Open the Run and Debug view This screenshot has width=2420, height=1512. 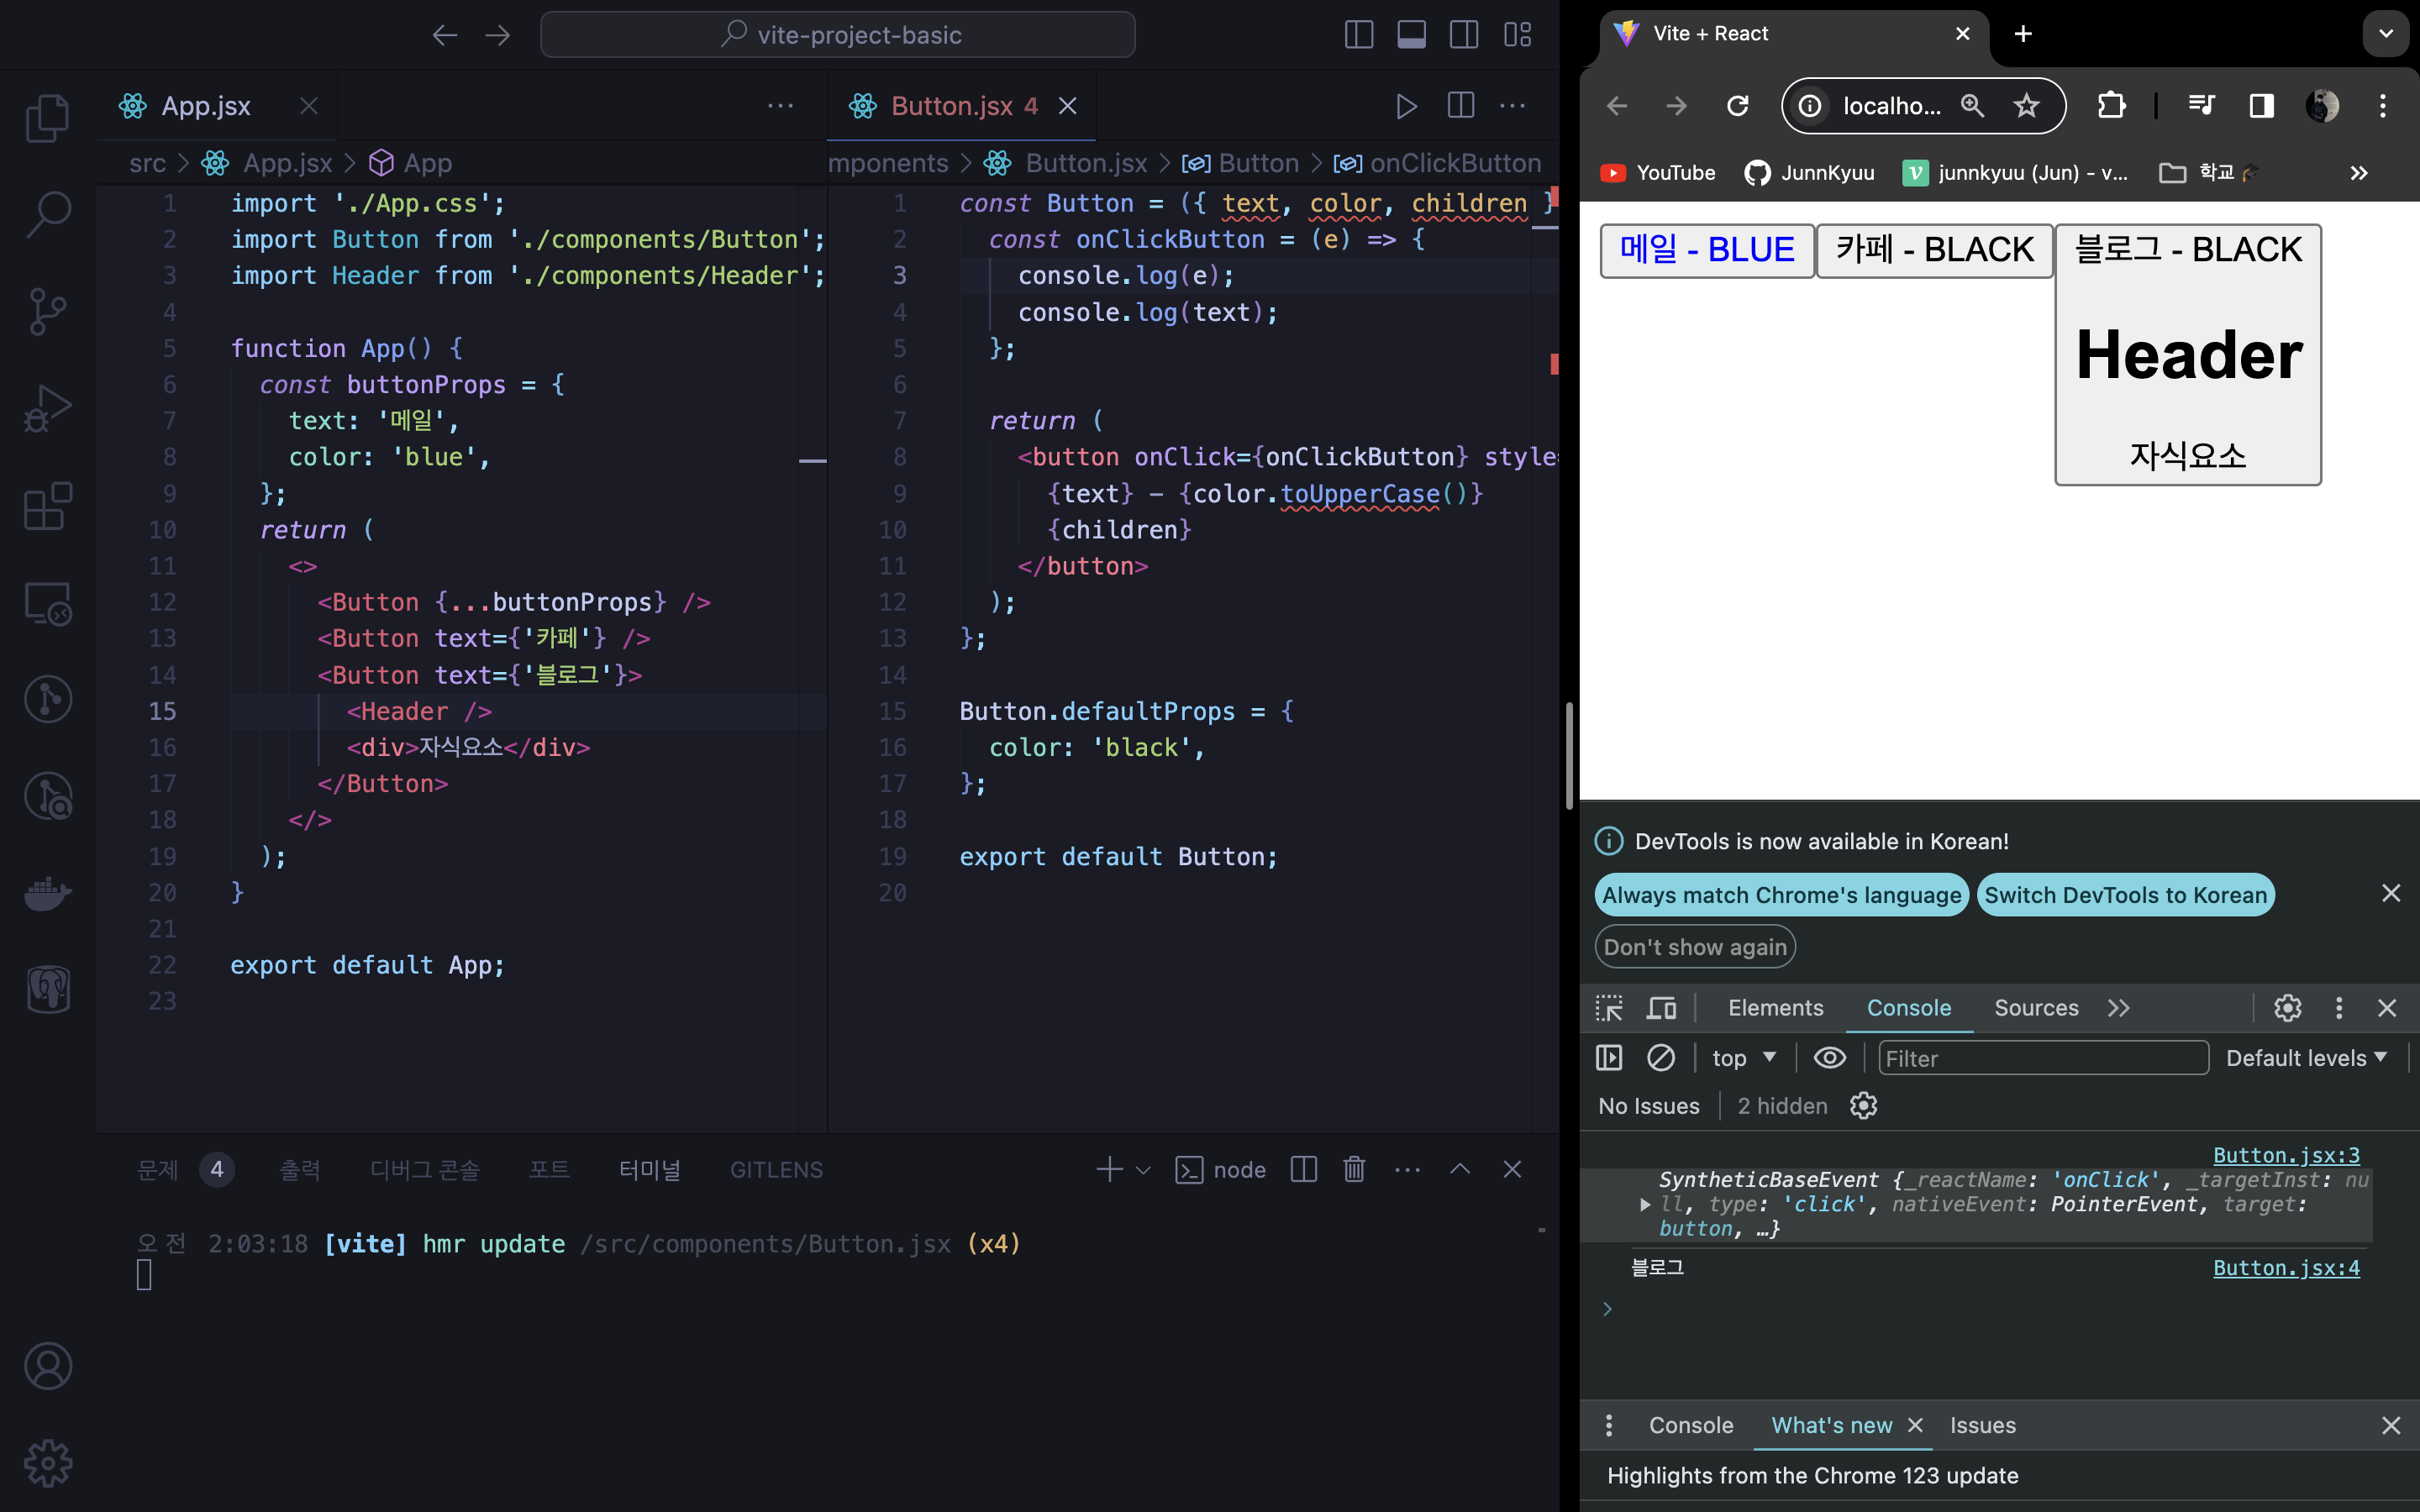(47, 408)
